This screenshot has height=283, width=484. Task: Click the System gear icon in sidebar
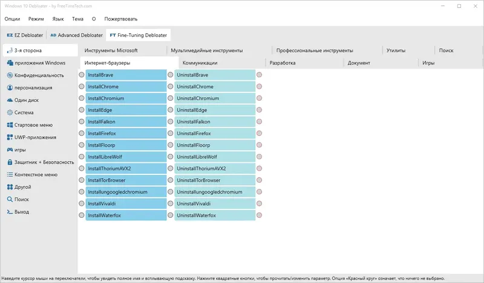coord(10,112)
